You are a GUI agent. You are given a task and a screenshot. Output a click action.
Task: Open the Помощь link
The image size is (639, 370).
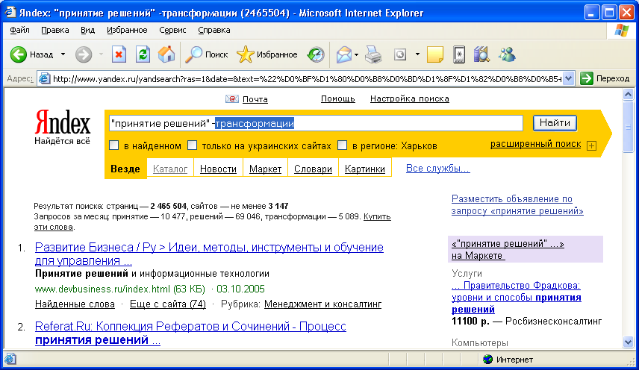pyautogui.click(x=338, y=98)
